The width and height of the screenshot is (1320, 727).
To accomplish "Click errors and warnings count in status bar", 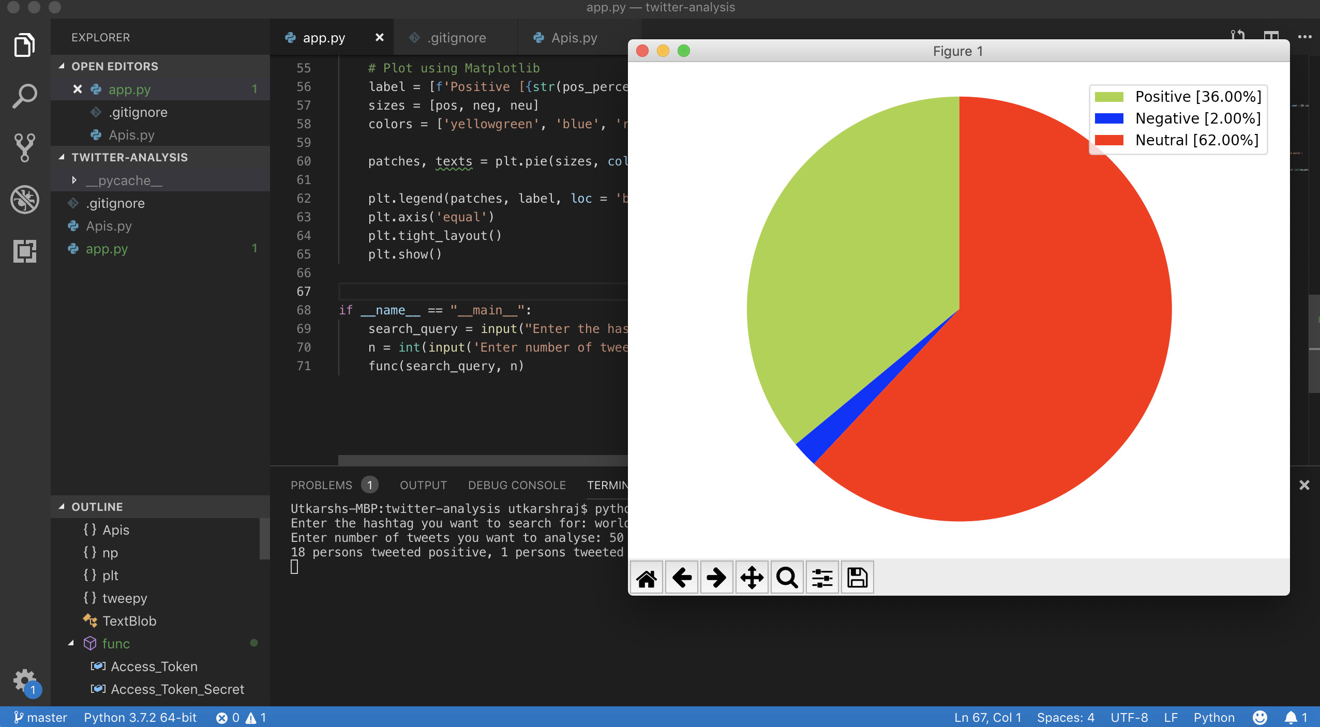I will (241, 717).
